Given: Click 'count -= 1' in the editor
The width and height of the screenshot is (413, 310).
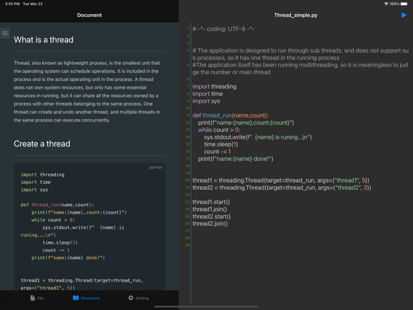Looking at the screenshot, I should pos(217,151).
